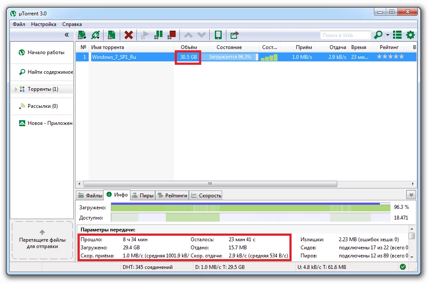Screen dimensions: 428x283
Task: Open the Настройка menu
Action: [43, 24]
